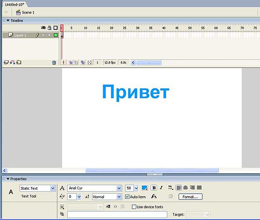Open the font size slider arrow
The image size is (260, 220).
[136, 188]
